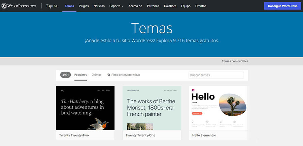Viewport: 303px width, 146px height.
Task: Select the Twenty Twenty-One theme preview
Action: pos(152,108)
